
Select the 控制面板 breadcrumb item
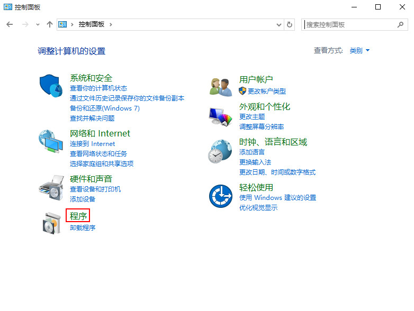coord(92,24)
